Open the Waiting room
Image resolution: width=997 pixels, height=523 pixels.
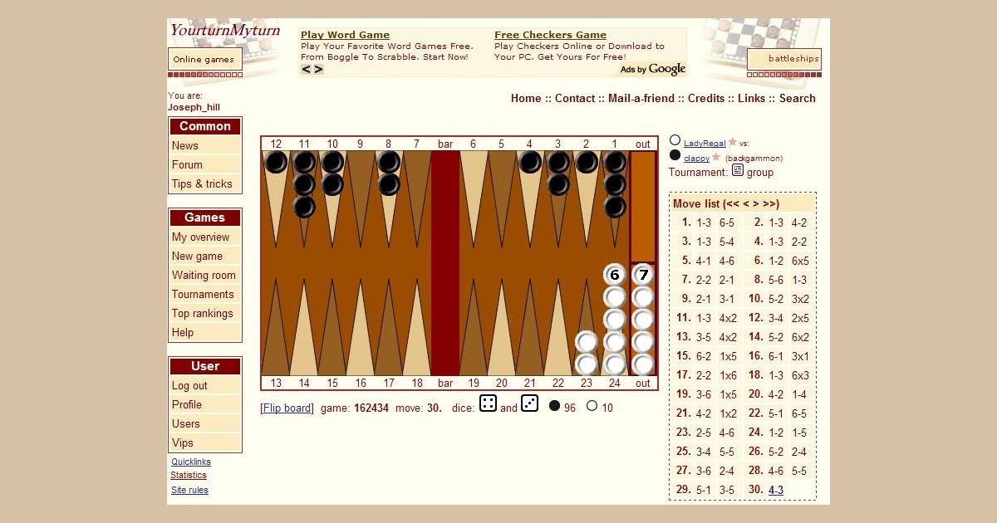[x=205, y=275]
